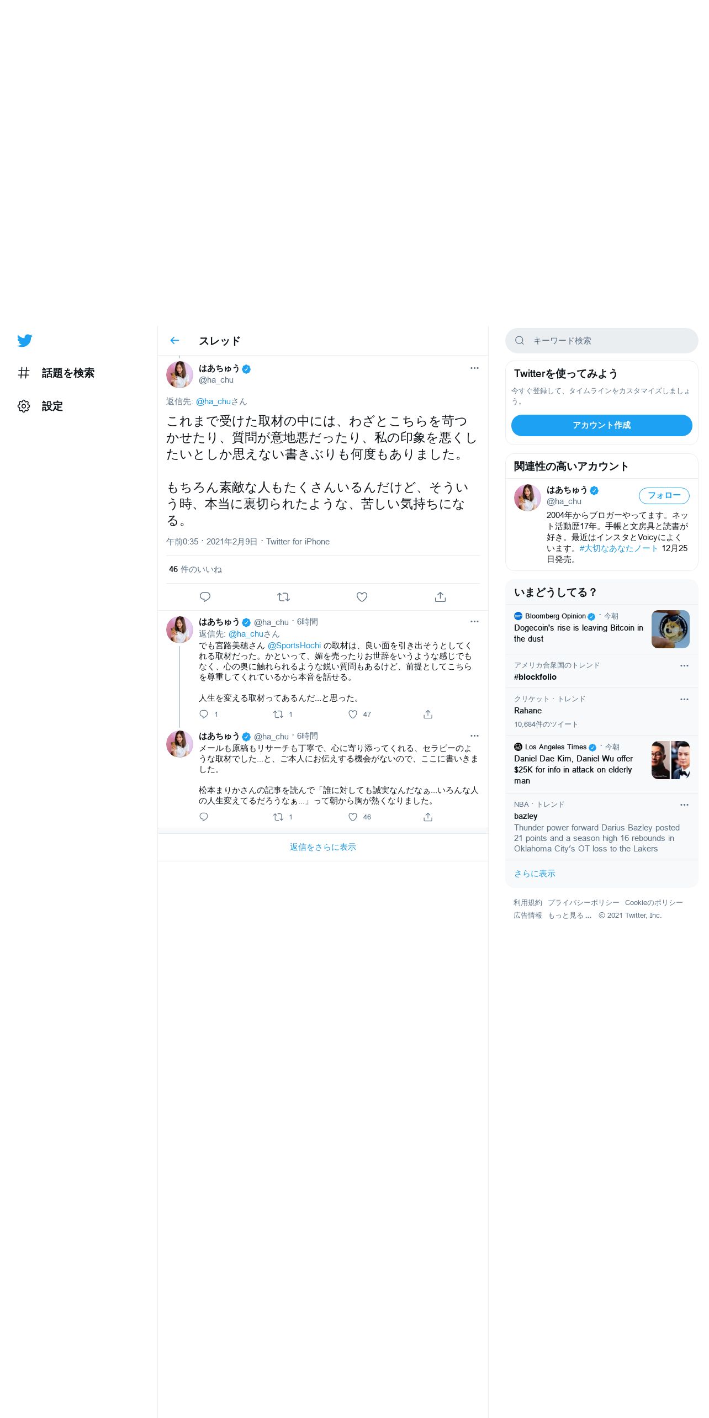Click the アカウント作成 button

601,425
